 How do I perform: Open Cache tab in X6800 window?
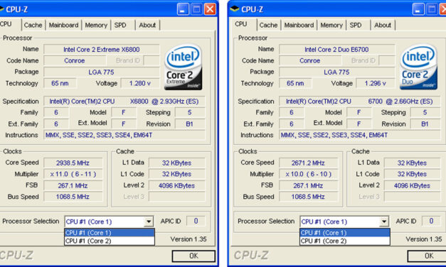(33, 25)
